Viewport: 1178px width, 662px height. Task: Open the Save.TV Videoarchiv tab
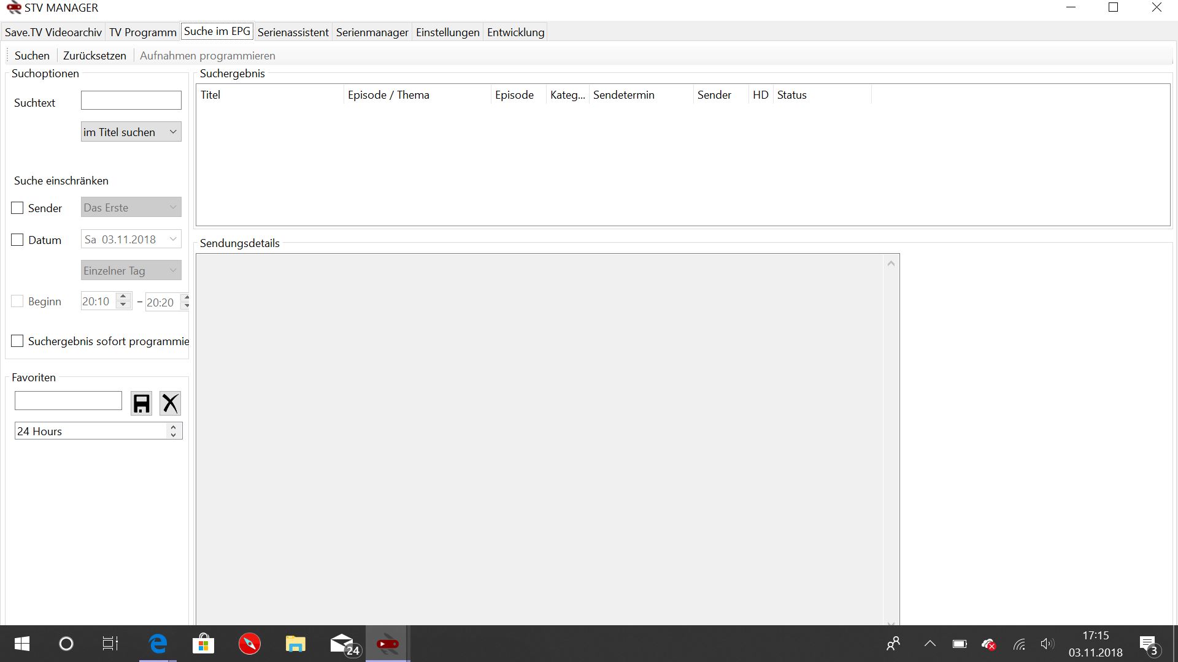point(53,32)
